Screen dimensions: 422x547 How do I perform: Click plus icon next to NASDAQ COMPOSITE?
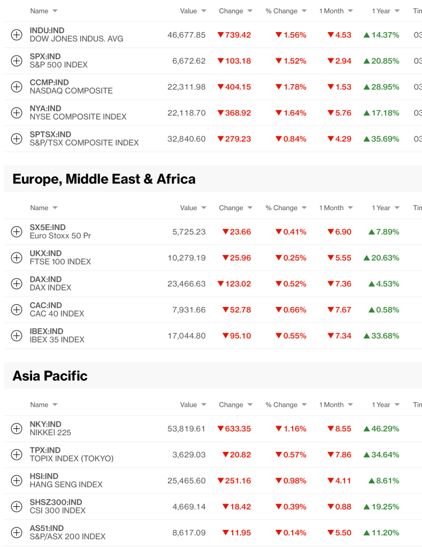tap(17, 87)
